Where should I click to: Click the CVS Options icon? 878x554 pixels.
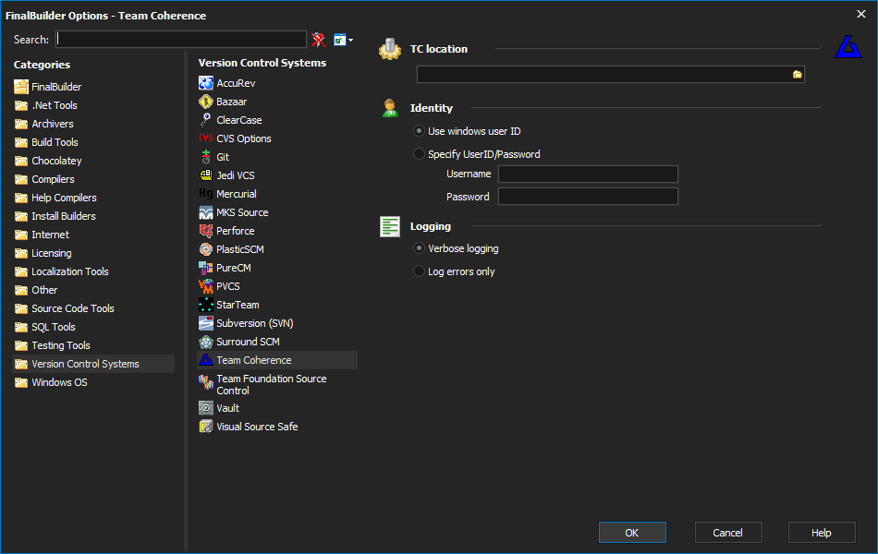coord(205,138)
